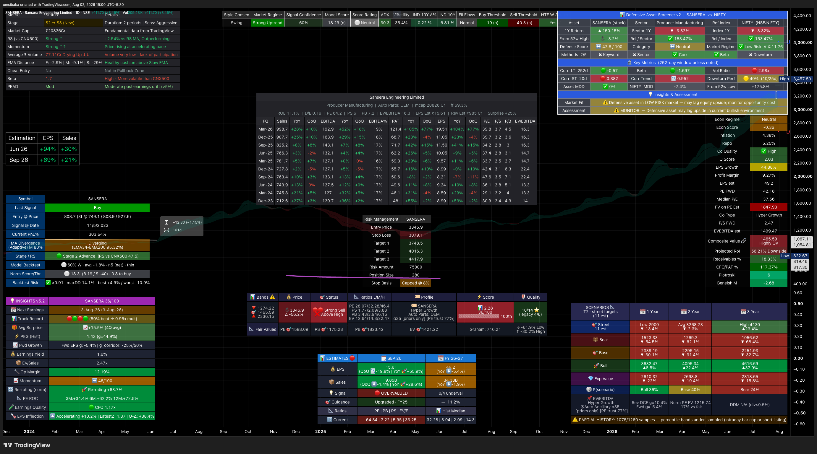Viewport: 817px width, 454px height.
Task: Click the lightning icon beside PEG (Hist)
Action: point(17,336)
